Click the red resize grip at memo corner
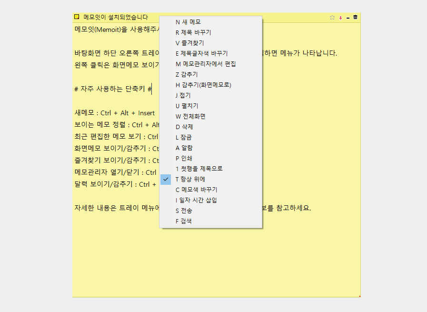 pyautogui.click(x=360, y=296)
